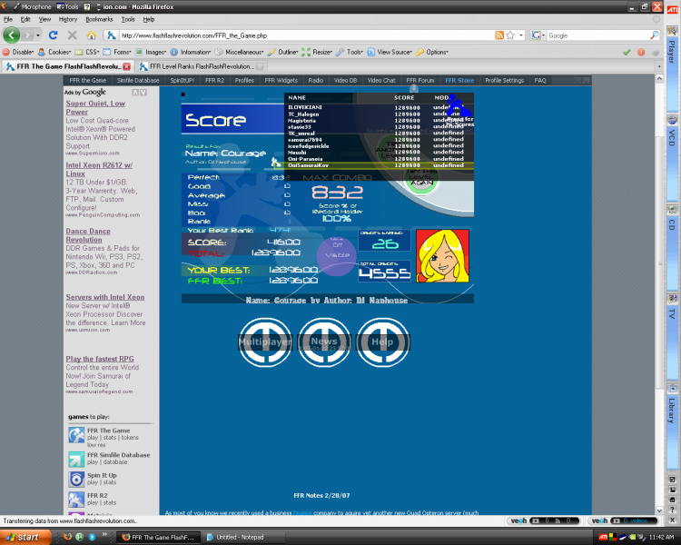
Task: Click the search magnifier icon
Action: [x=654, y=35]
